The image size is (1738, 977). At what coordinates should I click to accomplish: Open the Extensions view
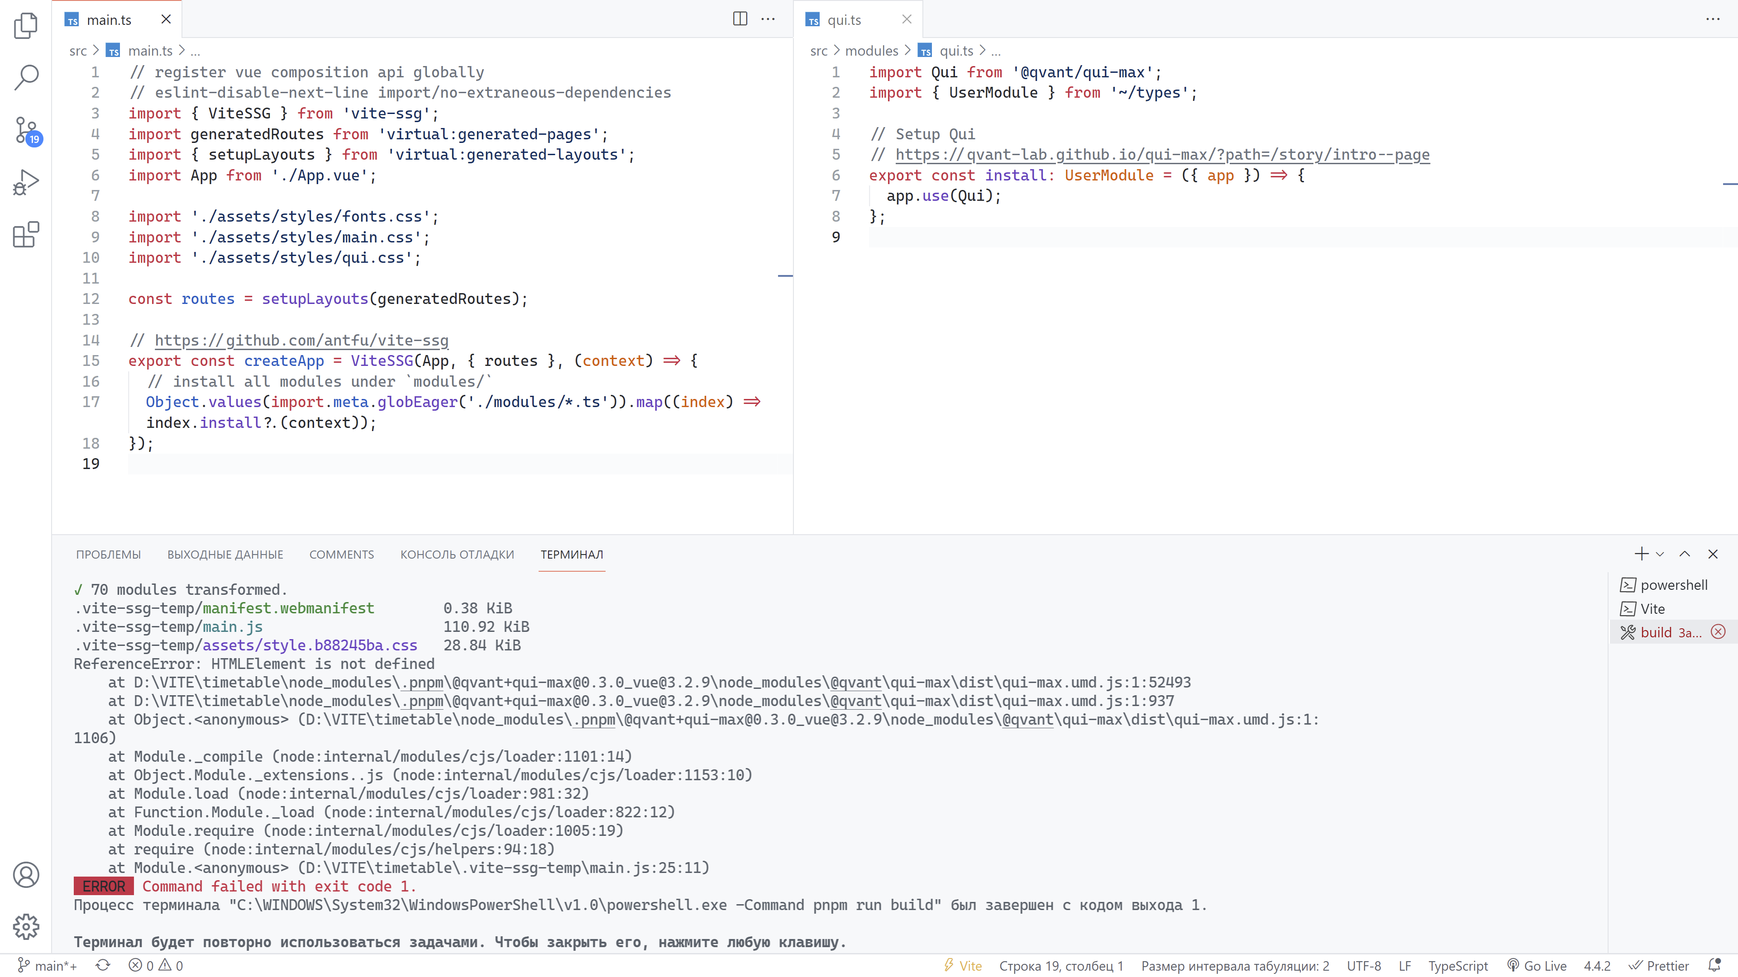26,235
